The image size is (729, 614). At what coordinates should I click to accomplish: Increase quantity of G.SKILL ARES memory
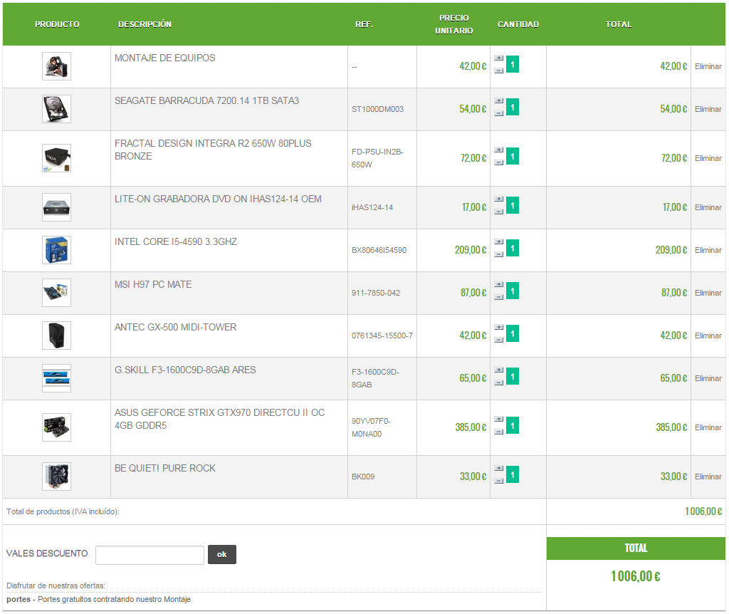[x=498, y=370]
